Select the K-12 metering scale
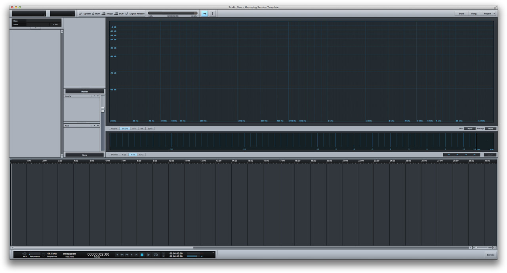This screenshot has width=507, height=273. [141, 154]
